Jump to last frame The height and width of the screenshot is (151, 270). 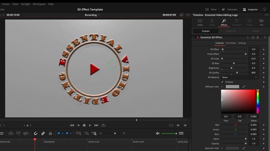[96, 125]
